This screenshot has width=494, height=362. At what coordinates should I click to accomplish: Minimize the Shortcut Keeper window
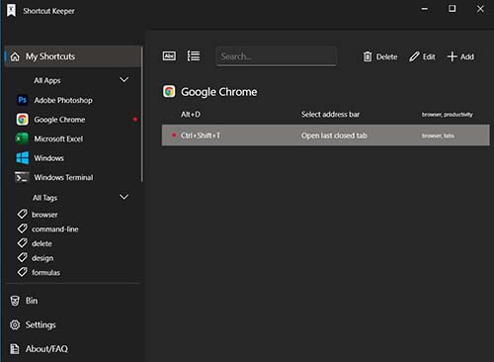click(425, 9)
